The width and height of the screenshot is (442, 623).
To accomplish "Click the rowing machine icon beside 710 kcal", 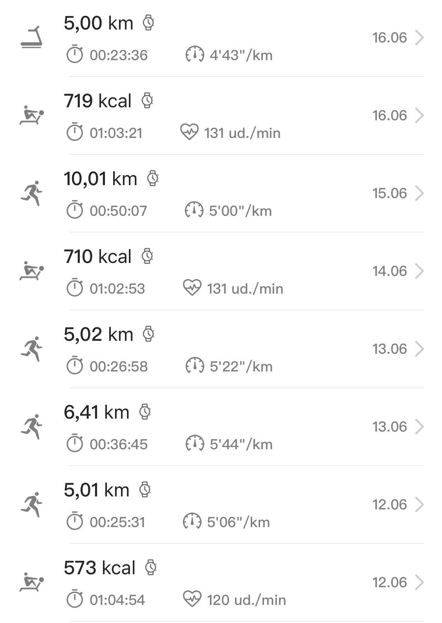I will (x=31, y=271).
